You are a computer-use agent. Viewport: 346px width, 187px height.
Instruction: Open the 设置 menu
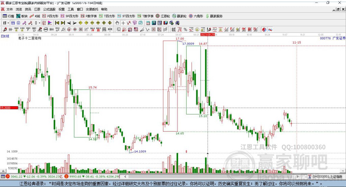[61, 9]
